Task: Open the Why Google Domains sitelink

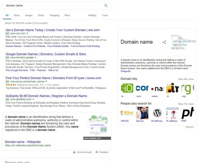Action: [17, 70]
